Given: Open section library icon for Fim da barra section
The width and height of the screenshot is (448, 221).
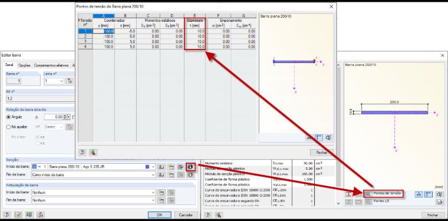Looking at the screenshot, I should 162,174.
